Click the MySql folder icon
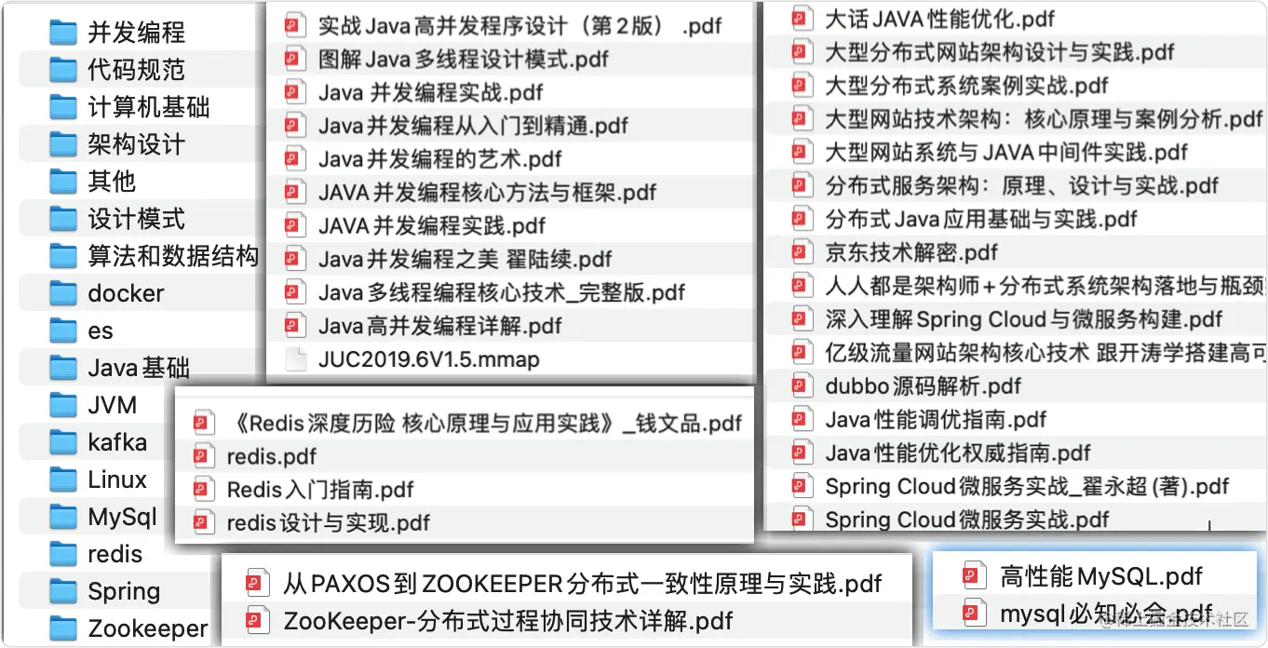Screen dimensions: 1268x648 (63, 517)
